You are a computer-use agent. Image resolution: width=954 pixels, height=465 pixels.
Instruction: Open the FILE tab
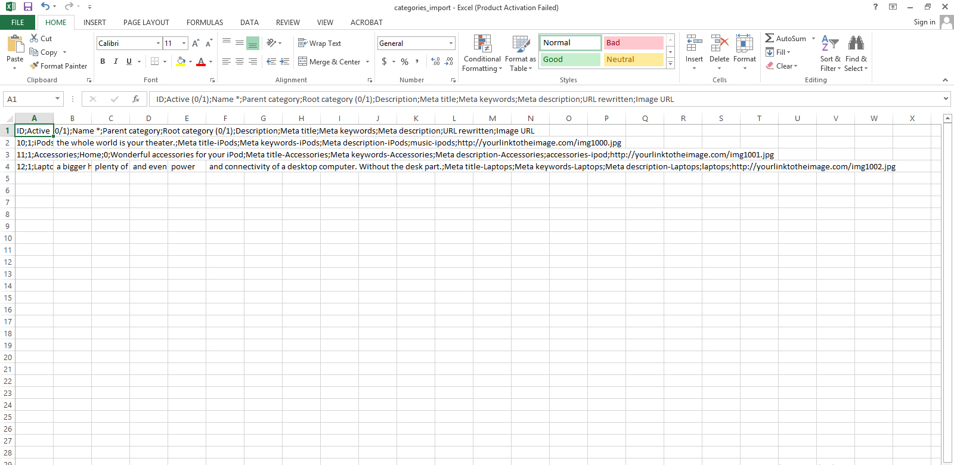(18, 22)
